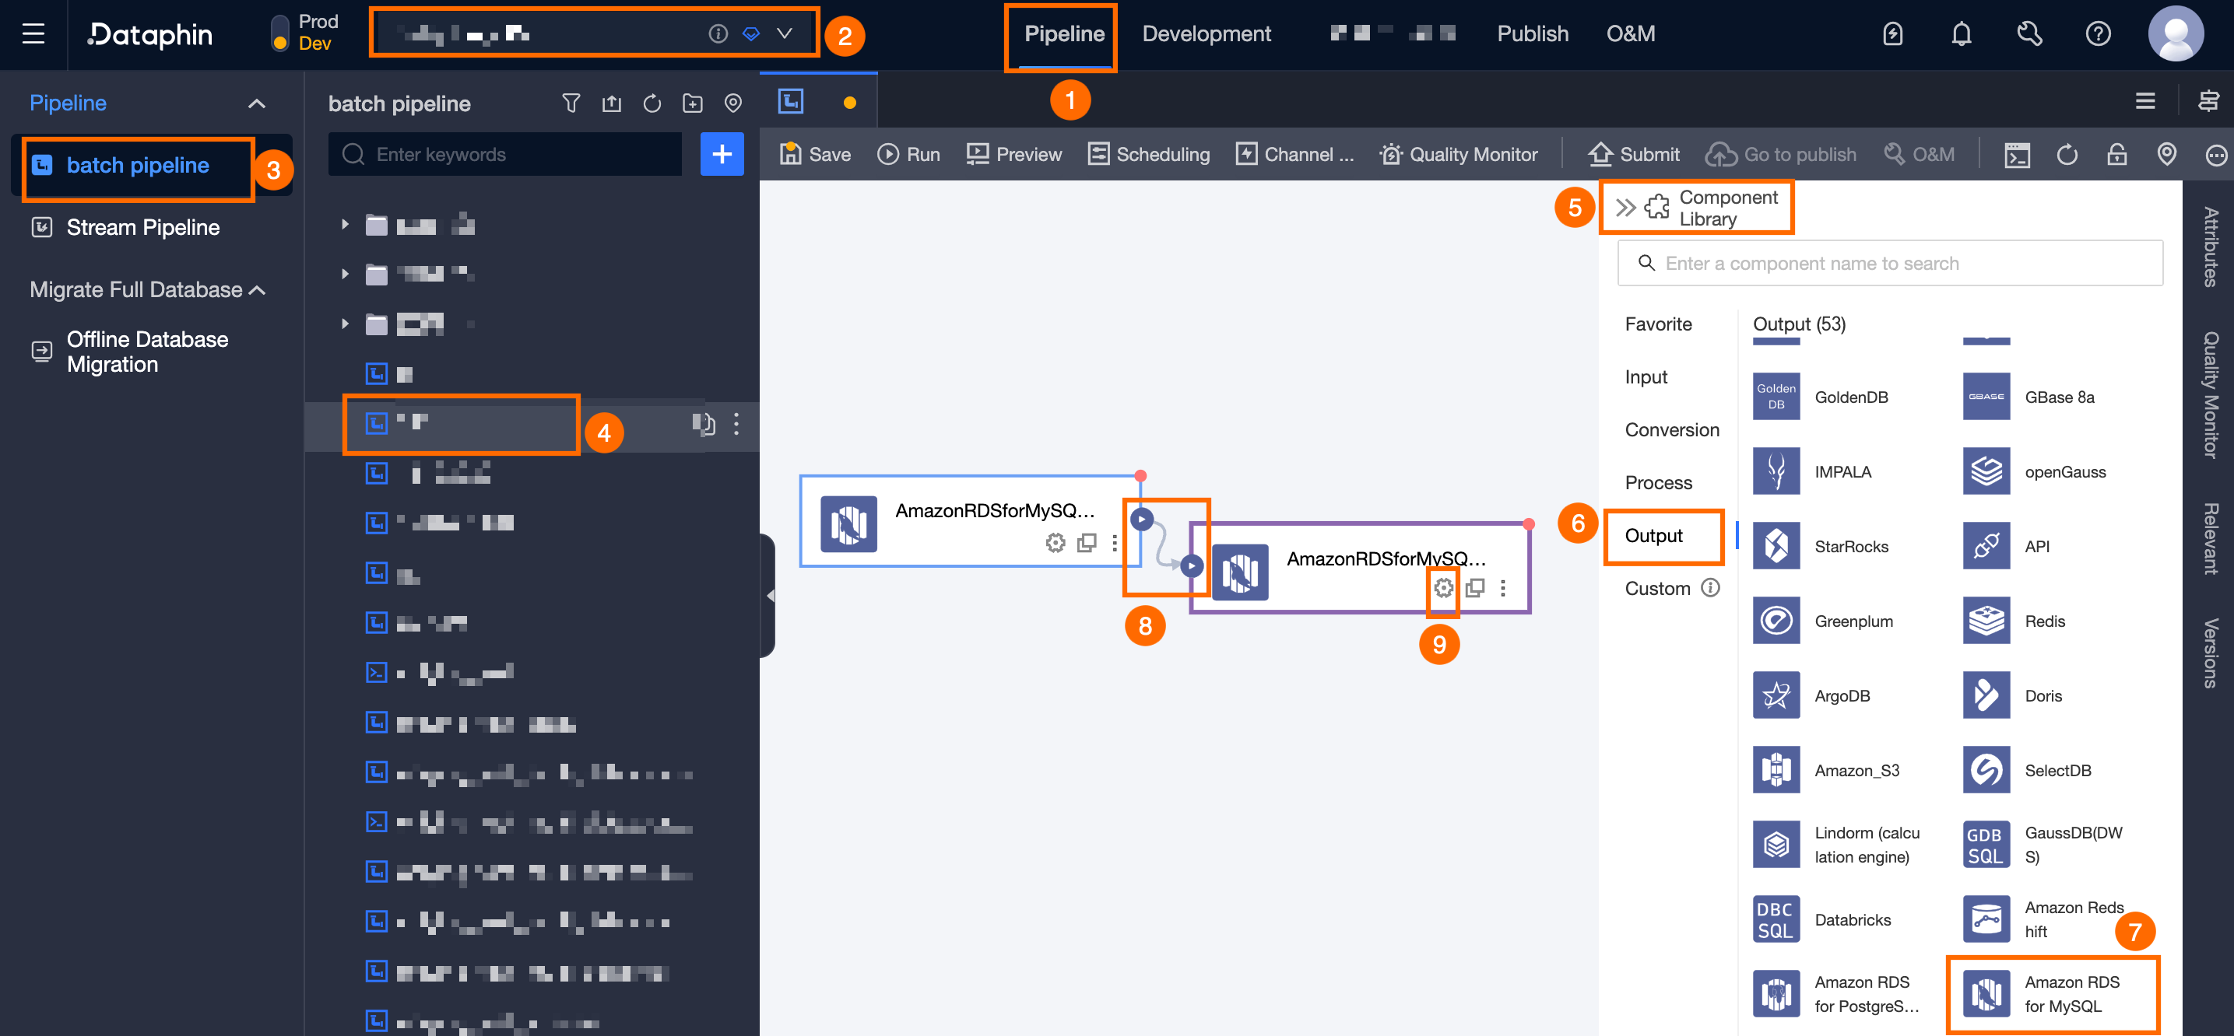The image size is (2234, 1036).
Task: Select the Output category tab
Action: click(1653, 536)
